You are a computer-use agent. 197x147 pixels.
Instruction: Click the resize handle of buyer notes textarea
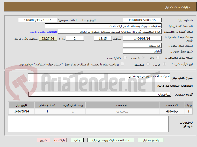pyautogui.click(x=9, y=131)
